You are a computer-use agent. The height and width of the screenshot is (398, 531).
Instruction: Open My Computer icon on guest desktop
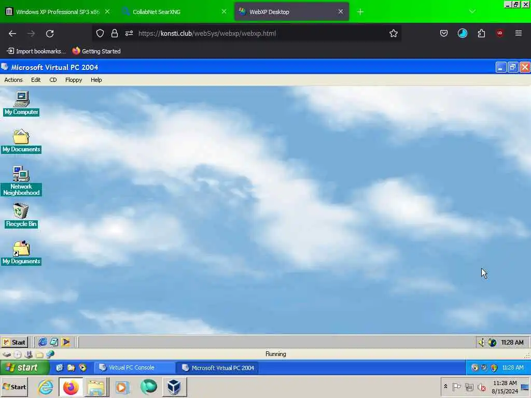click(x=21, y=104)
